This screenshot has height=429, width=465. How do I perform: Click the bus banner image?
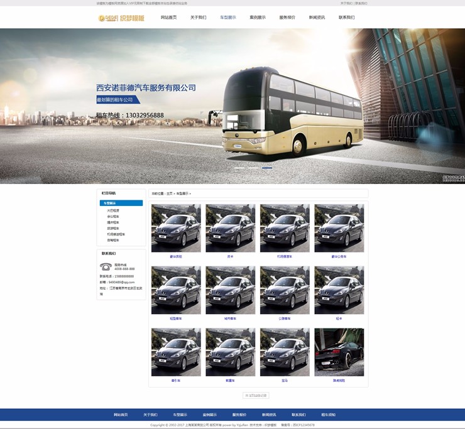232,106
